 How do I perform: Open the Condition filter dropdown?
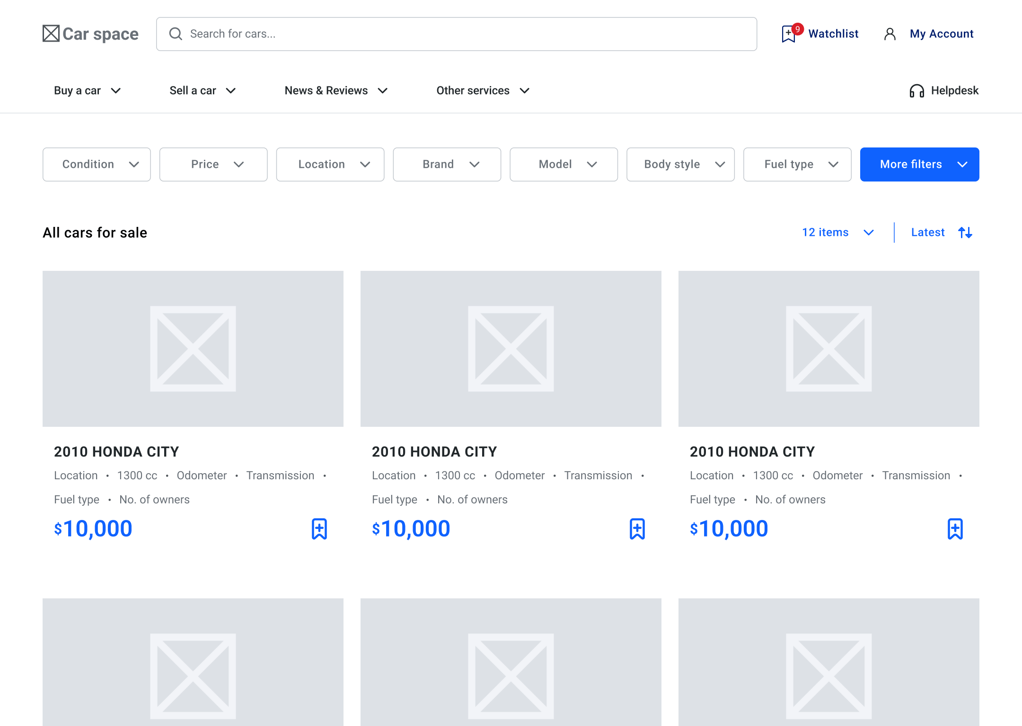[97, 164]
